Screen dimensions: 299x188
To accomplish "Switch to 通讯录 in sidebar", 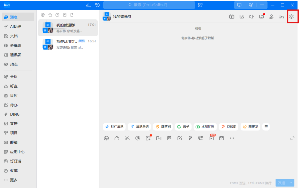I will tap(15, 55).
